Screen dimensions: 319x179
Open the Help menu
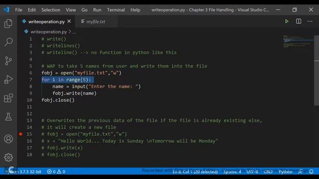click(135, 10)
